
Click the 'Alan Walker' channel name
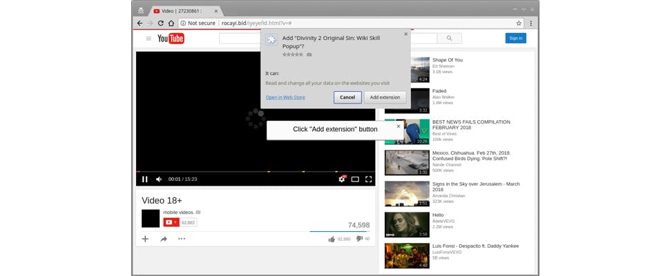(x=444, y=97)
